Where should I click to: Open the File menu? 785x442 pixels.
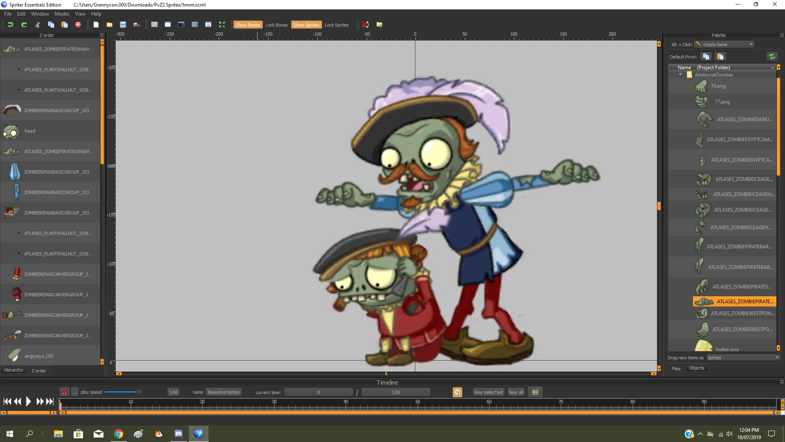point(8,14)
